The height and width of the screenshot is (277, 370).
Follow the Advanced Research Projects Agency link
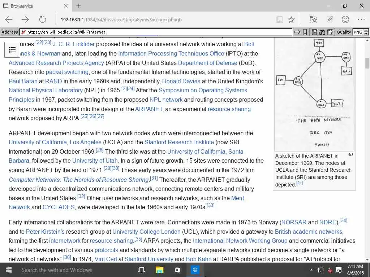point(56,63)
